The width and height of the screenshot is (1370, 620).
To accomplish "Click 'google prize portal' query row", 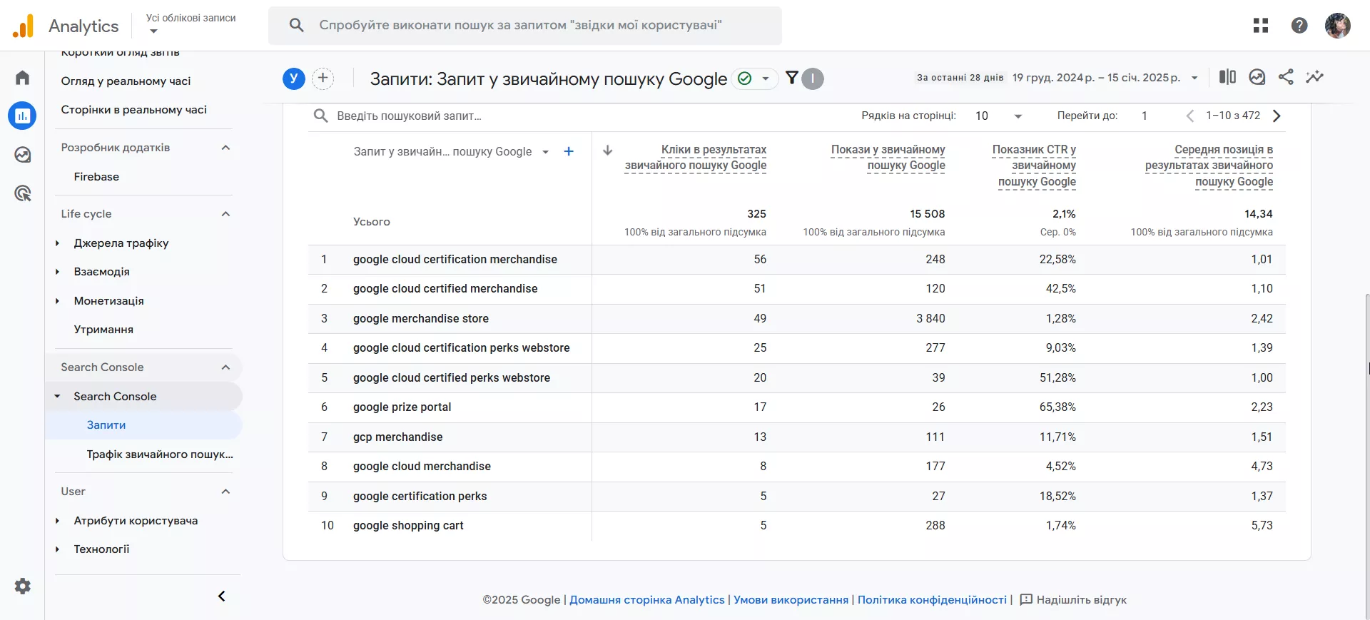I will [x=797, y=407].
